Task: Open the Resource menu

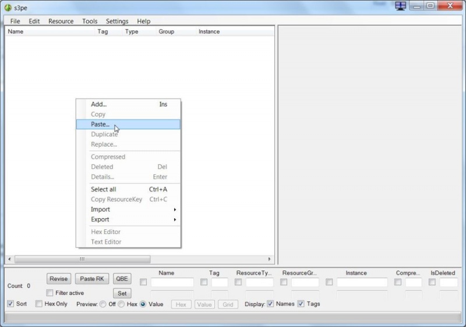Action: tap(61, 21)
